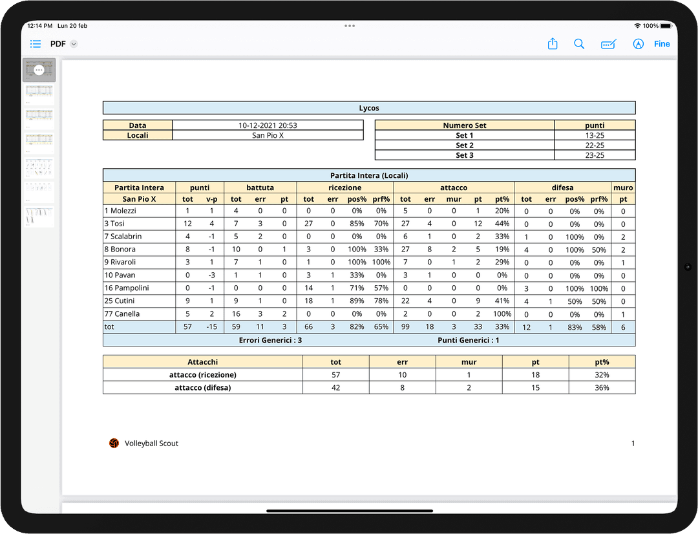The width and height of the screenshot is (698, 534).
Task: Click the 'attacco' column header
Action: [454, 187]
